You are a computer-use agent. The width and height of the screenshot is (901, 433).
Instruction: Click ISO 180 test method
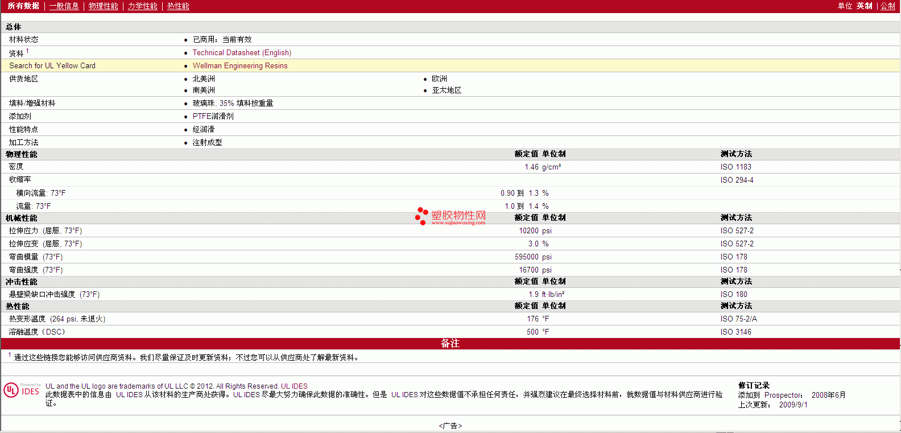(x=734, y=294)
